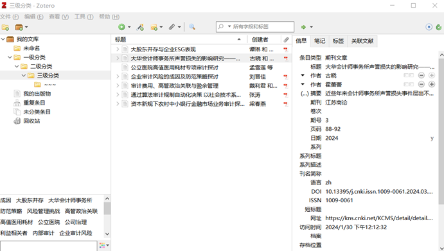The height and width of the screenshot is (251, 444).
Task: Open the New Library dropdown arrow
Action: (26, 27)
